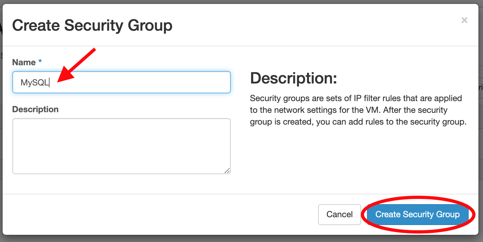
Task: Click the bold Description: heading
Action: click(x=293, y=78)
